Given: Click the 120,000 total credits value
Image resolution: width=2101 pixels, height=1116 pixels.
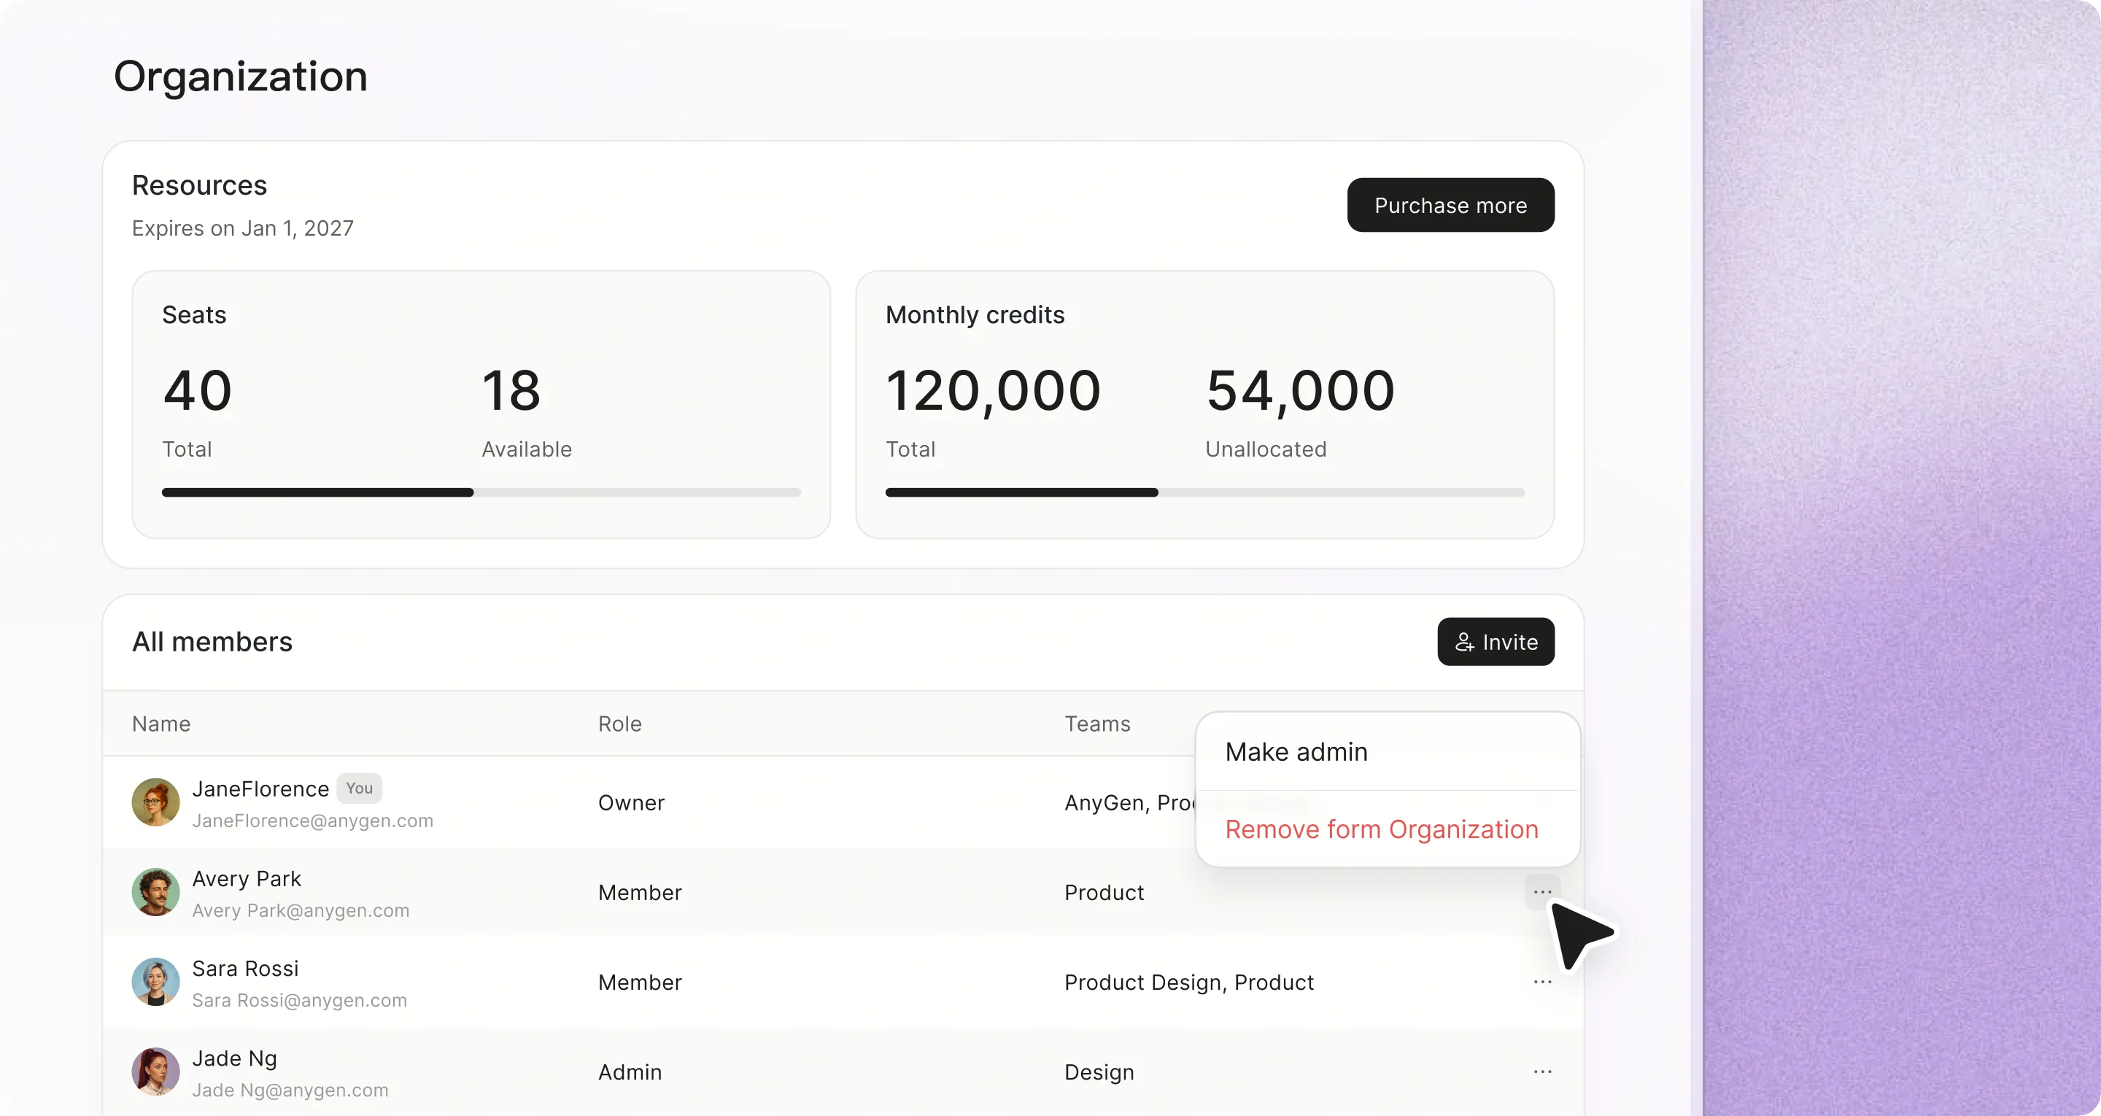Looking at the screenshot, I should (994, 392).
